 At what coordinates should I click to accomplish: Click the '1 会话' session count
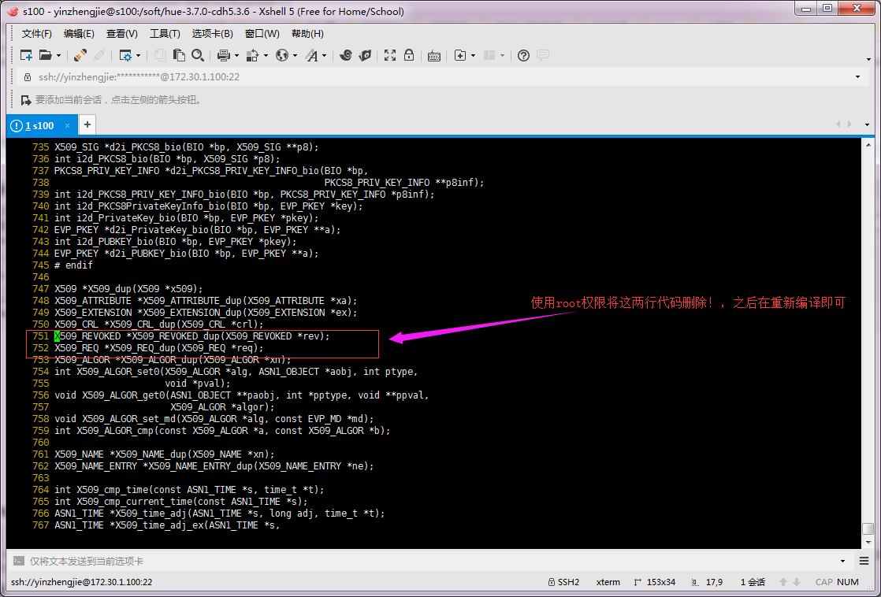point(753,582)
